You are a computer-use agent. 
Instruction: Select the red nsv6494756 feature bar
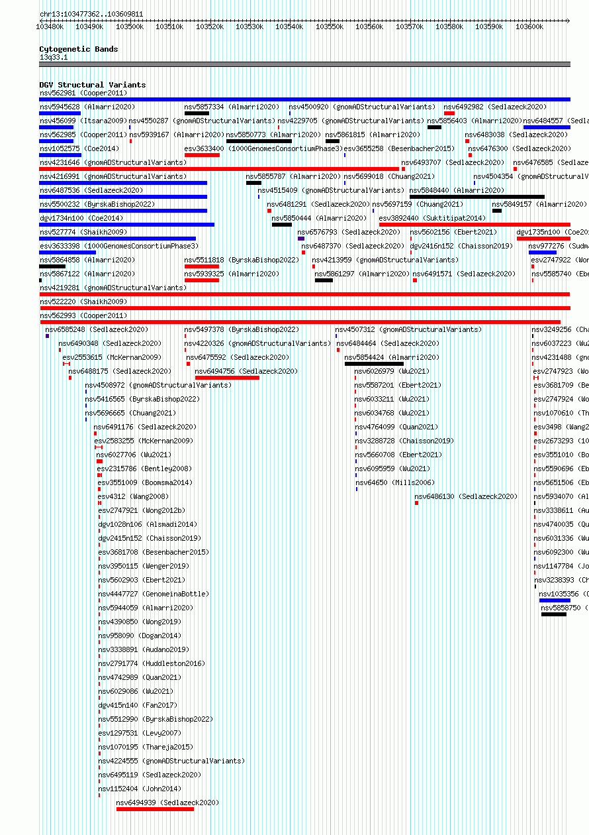pos(227,378)
